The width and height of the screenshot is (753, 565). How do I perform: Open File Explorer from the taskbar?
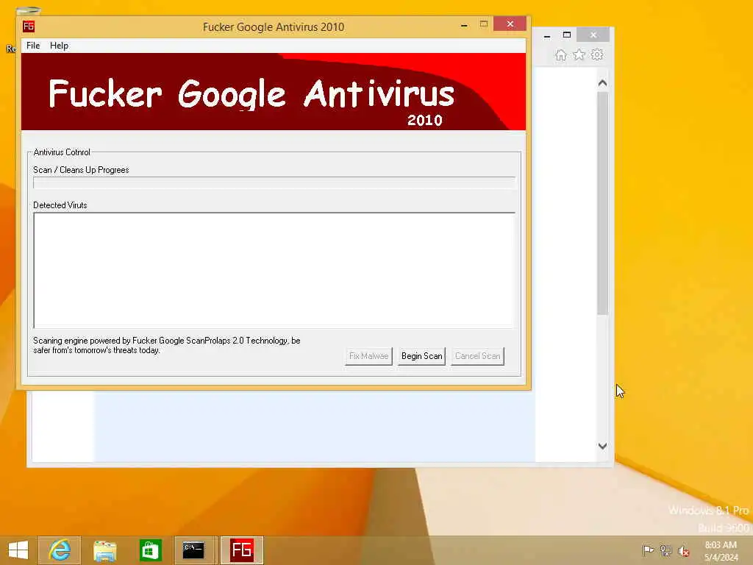click(x=104, y=550)
